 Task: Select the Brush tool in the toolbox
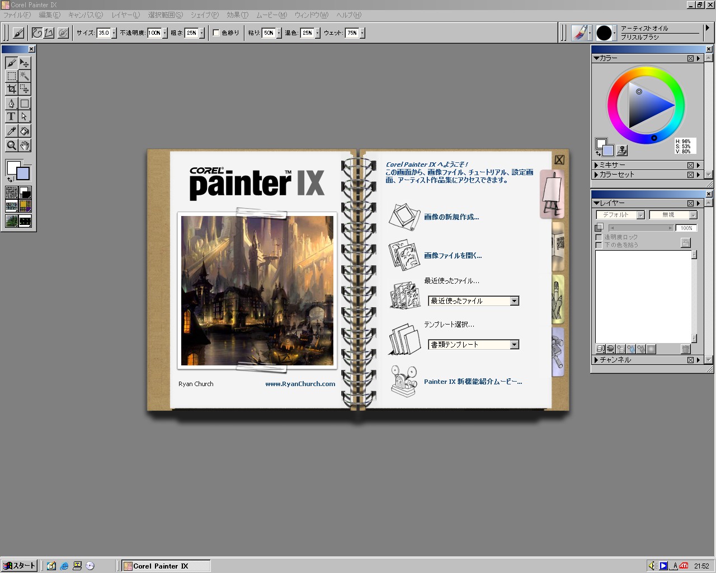pyautogui.click(x=11, y=63)
